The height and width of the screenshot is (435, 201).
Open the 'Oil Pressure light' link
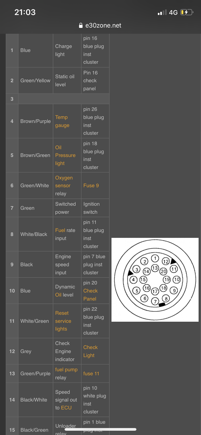(65, 155)
